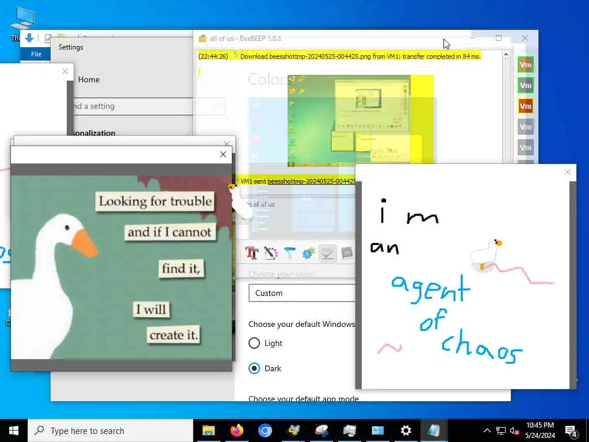Open the This PC desktop icon
589x442 pixels.
[22, 23]
